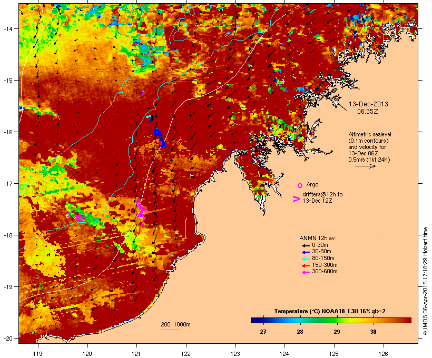
Task: Click the 30-80m depth label
Action: [321, 252]
